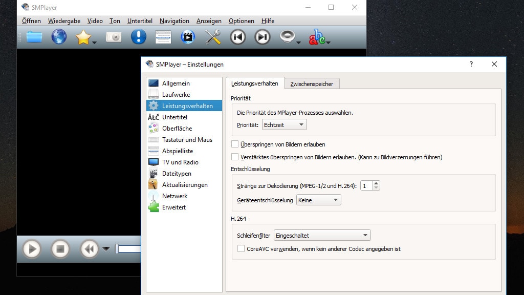The image size is (524, 295).
Task: Click the audio speaker toolbar icon
Action: click(x=288, y=36)
